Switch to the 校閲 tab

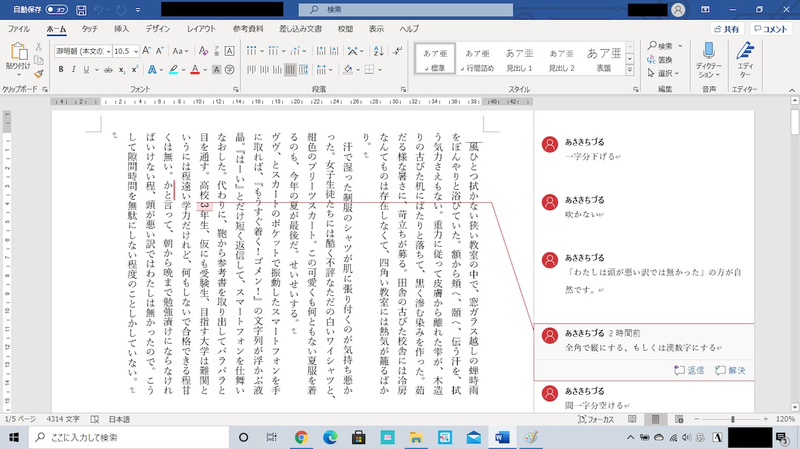pos(345,29)
